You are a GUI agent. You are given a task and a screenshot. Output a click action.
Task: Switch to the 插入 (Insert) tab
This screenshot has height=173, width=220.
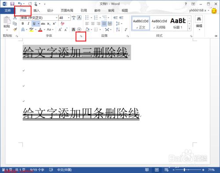(37, 11)
